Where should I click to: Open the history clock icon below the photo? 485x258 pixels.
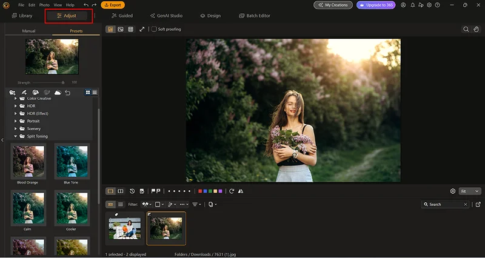point(132,191)
